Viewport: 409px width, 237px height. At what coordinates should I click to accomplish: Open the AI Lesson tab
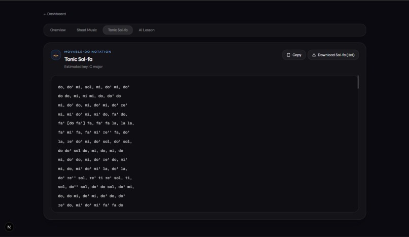(x=147, y=30)
